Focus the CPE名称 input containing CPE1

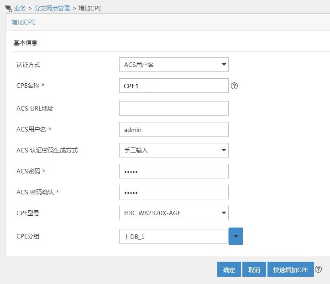[x=174, y=86]
